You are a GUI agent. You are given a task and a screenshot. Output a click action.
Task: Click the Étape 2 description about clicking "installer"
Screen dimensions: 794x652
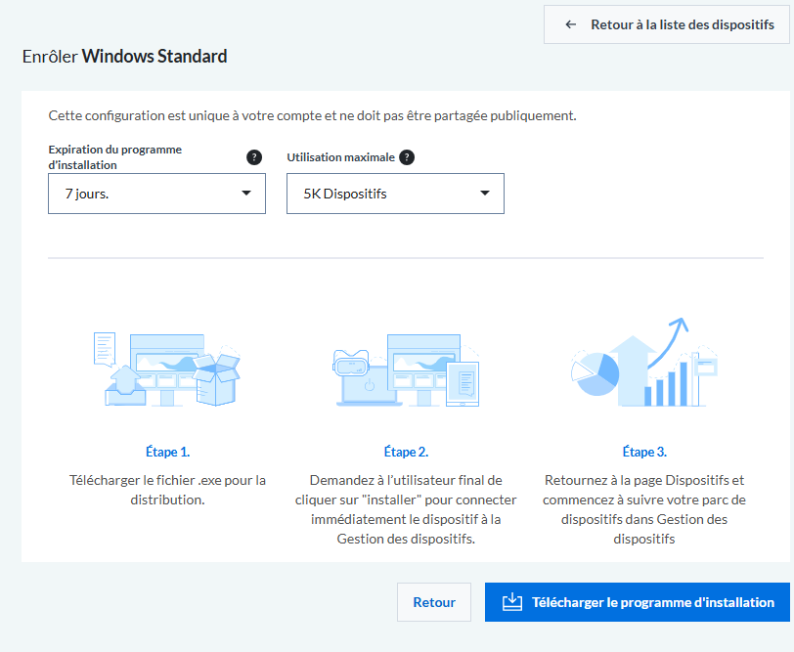(x=406, y=509)
